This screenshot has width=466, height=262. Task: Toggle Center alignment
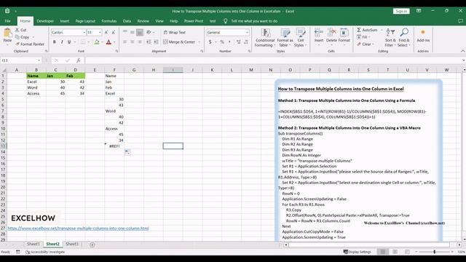point(133,42)
